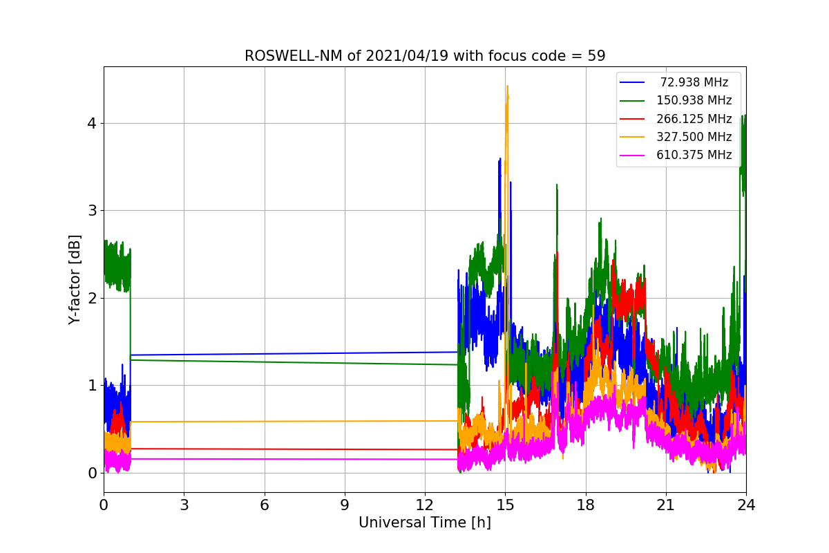Click the blue line sample in legend
The height and width of the screenshot is (553, 829).
pyautogui.click(x=633, y=82)
